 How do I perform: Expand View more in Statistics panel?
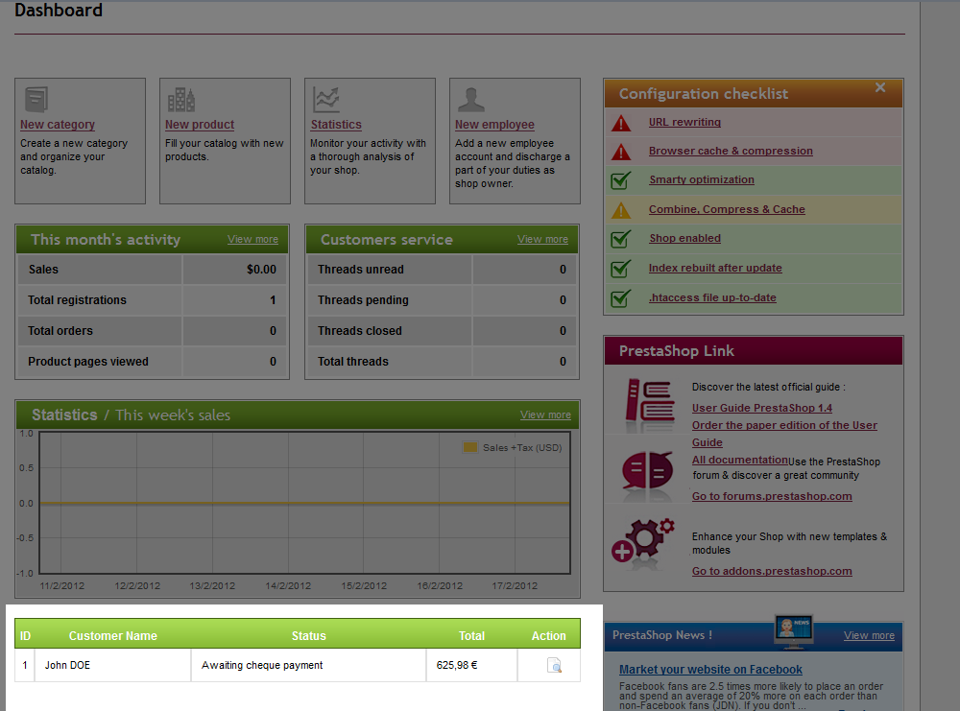point(545,415)
